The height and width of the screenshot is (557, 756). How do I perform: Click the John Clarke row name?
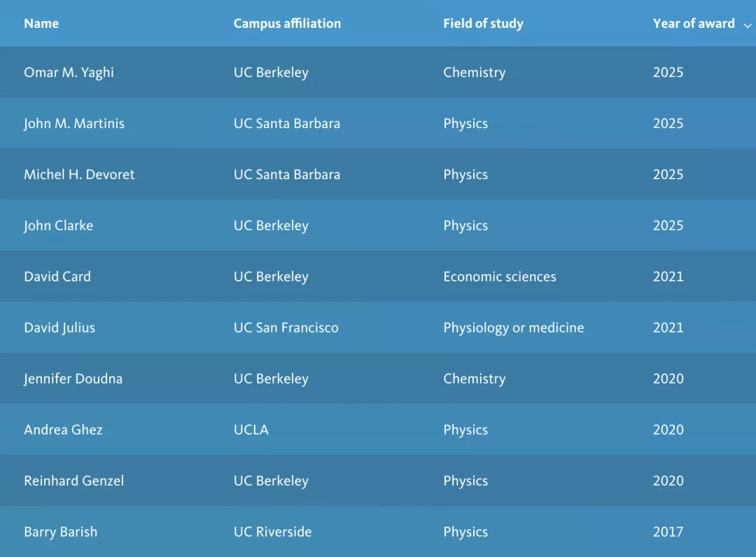(x=58, y=225)
